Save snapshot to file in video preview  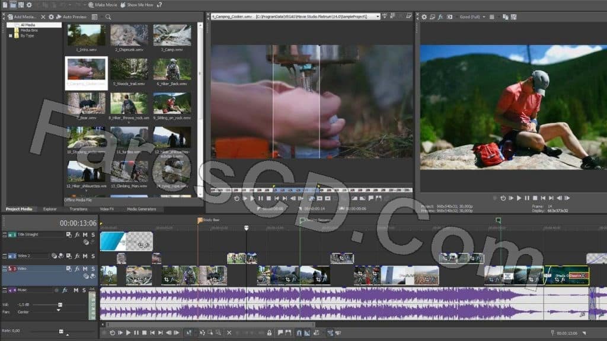[x=514, y=17]
